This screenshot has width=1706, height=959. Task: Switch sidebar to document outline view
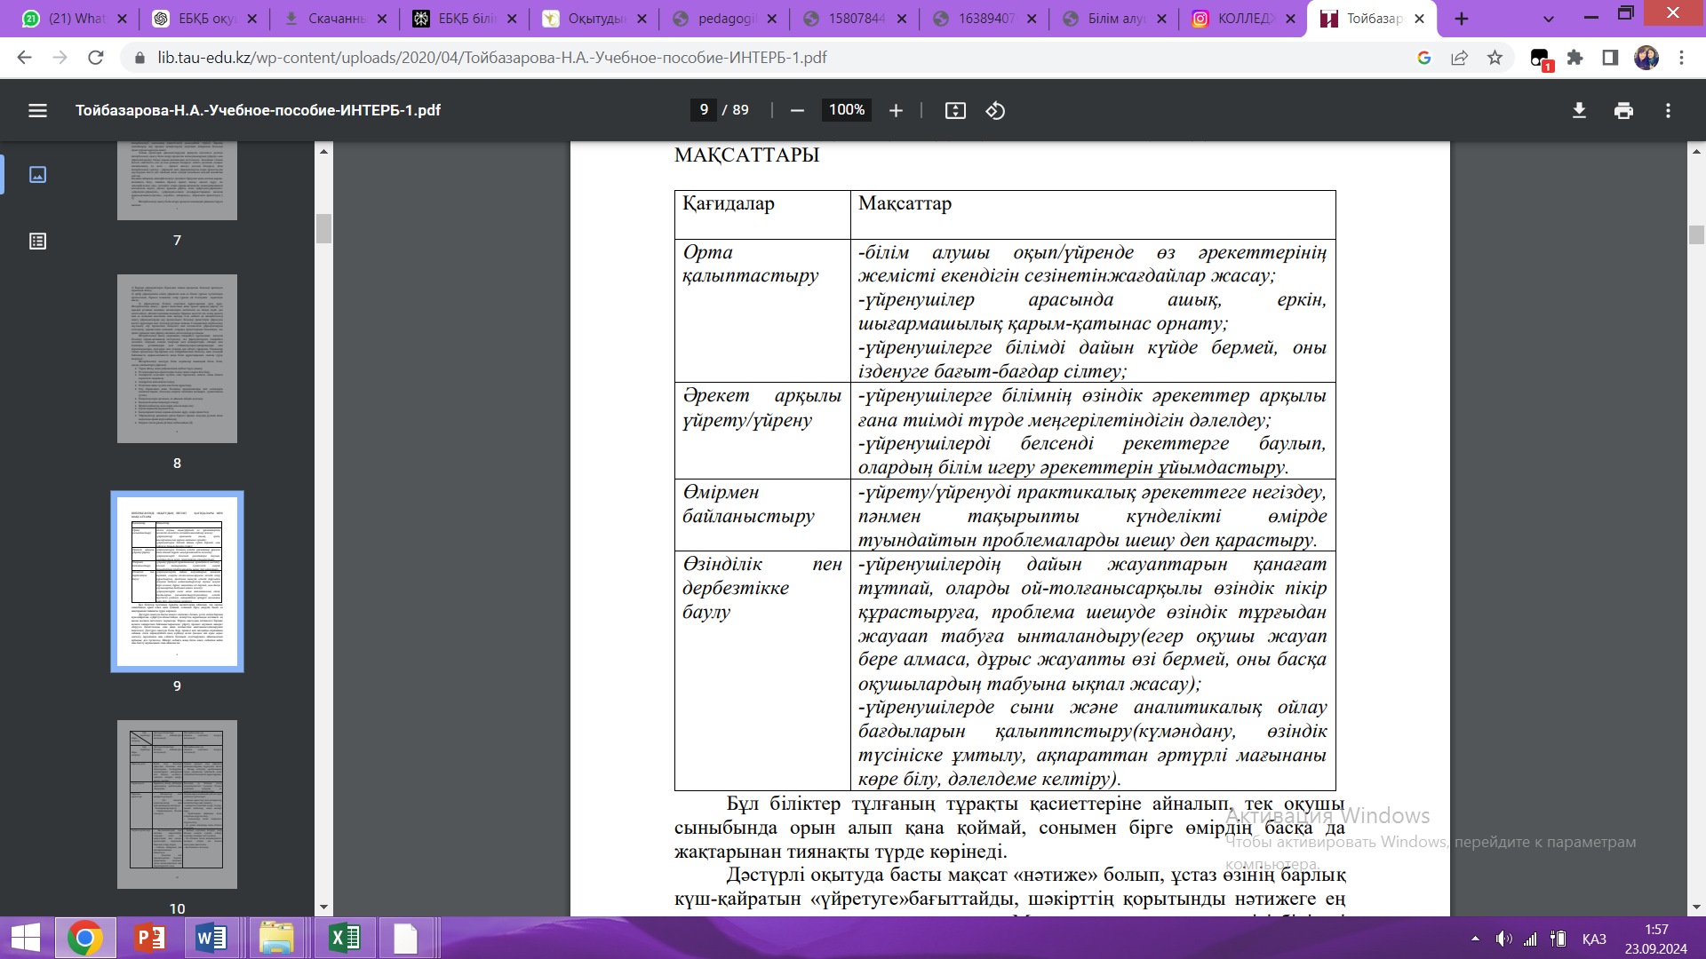pos(37,241)
